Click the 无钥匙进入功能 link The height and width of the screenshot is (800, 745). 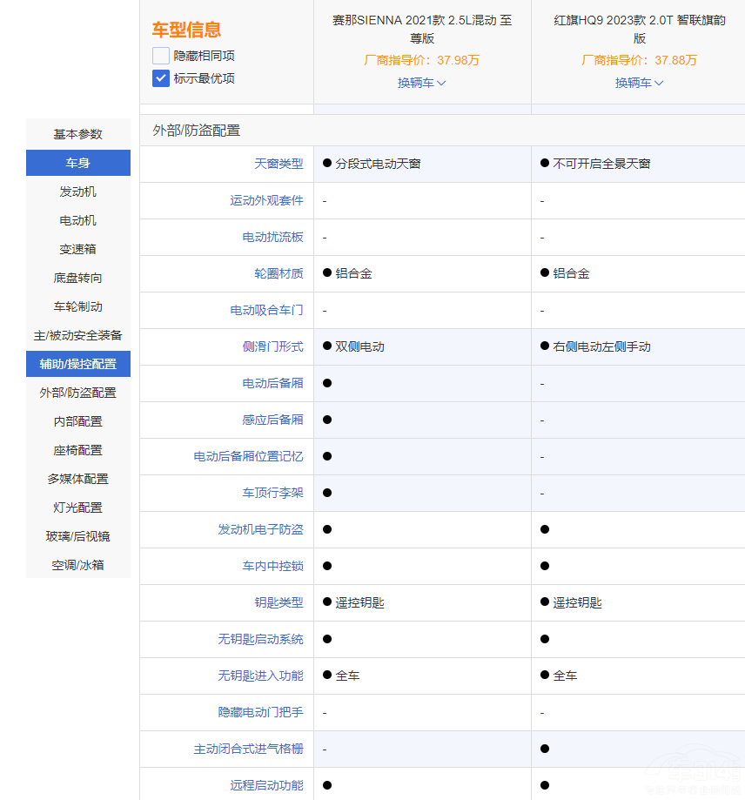[260, 676]
